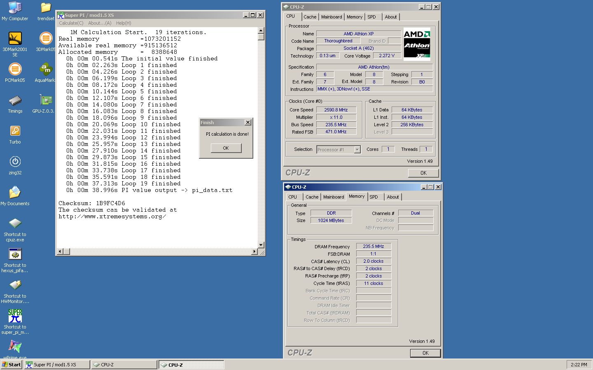Click Super PI vertical scrollbar up arrow
The image size is (593, 370).
point(261,30)
